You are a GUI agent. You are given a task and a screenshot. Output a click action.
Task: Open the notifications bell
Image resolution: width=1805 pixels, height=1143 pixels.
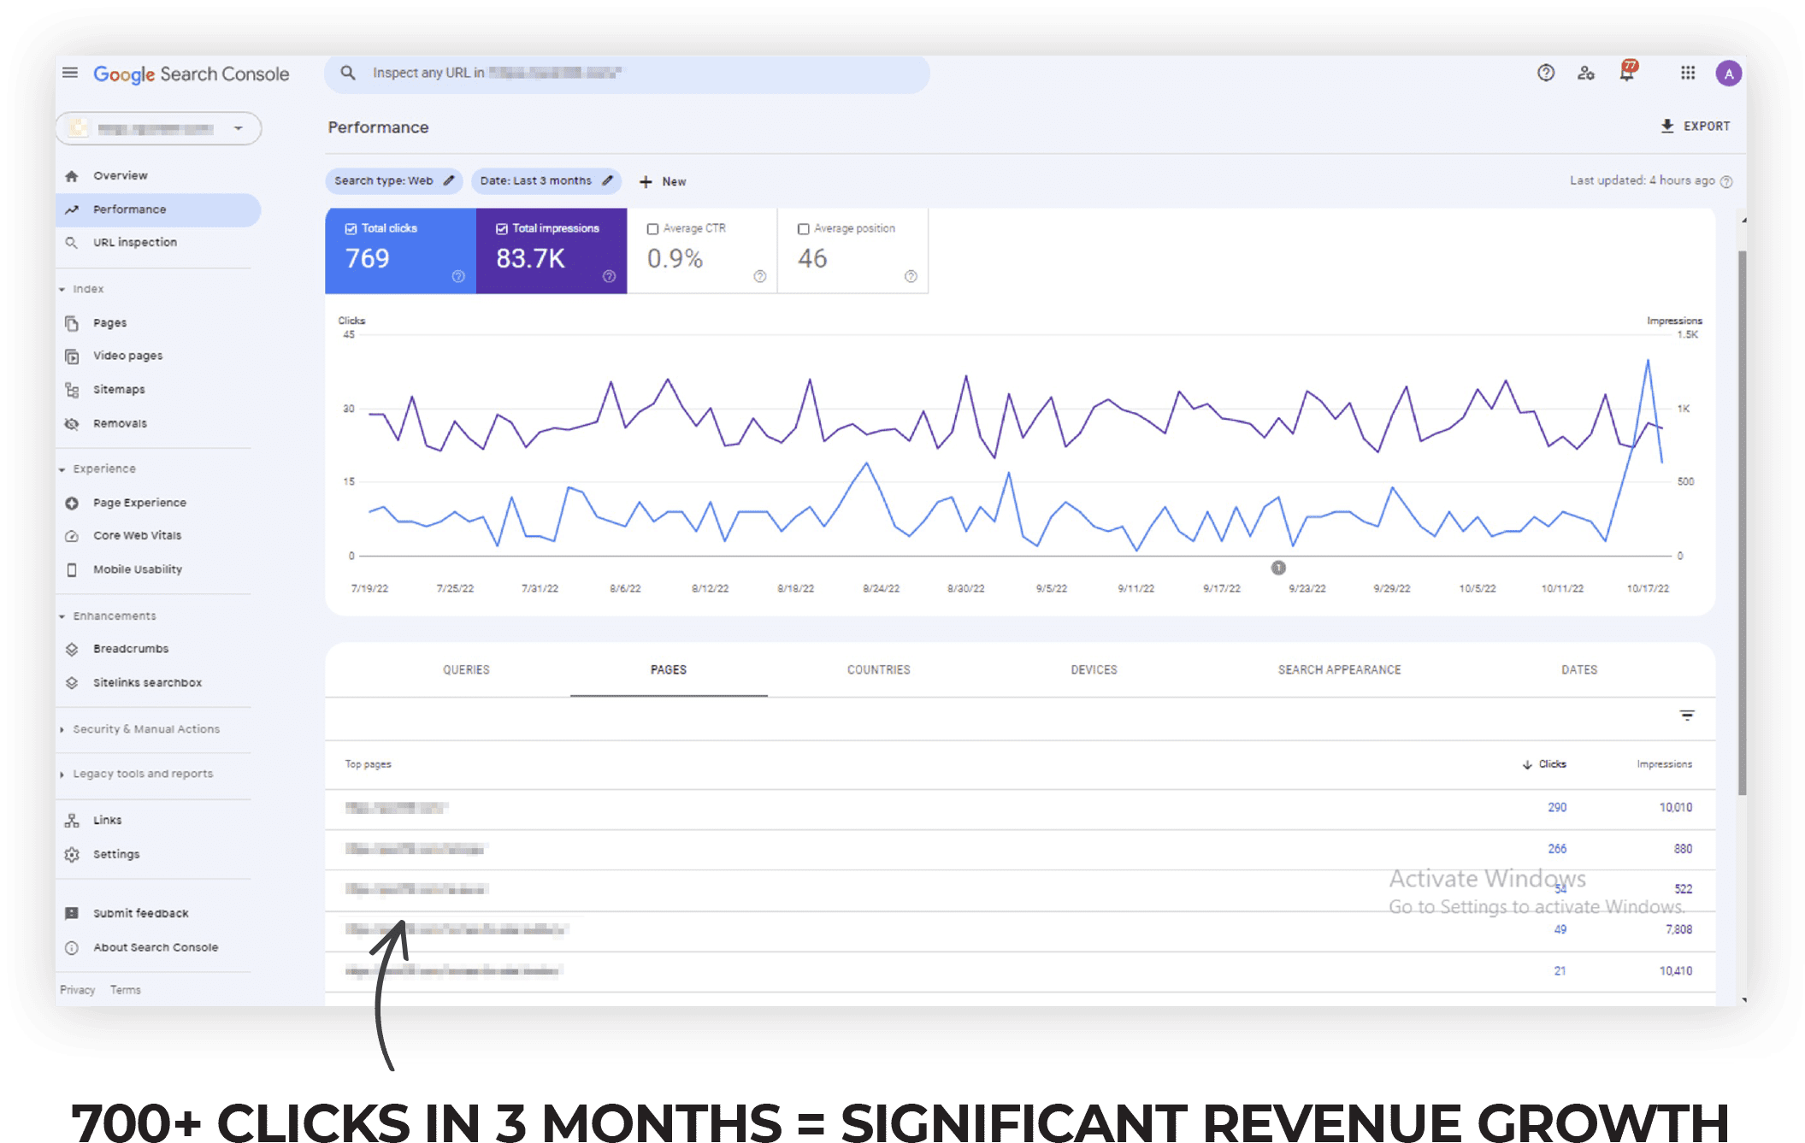[x=1627, y=73]
